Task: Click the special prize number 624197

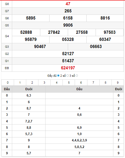Action: click(x=68, y=68)
